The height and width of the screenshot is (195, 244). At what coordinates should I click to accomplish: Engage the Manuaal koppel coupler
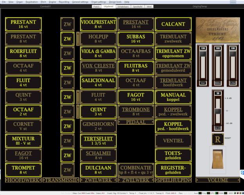(x=173, y=97)
